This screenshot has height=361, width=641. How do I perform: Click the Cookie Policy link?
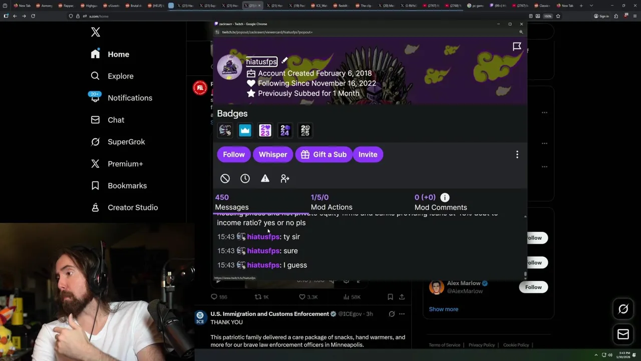(x=516, y=345)
